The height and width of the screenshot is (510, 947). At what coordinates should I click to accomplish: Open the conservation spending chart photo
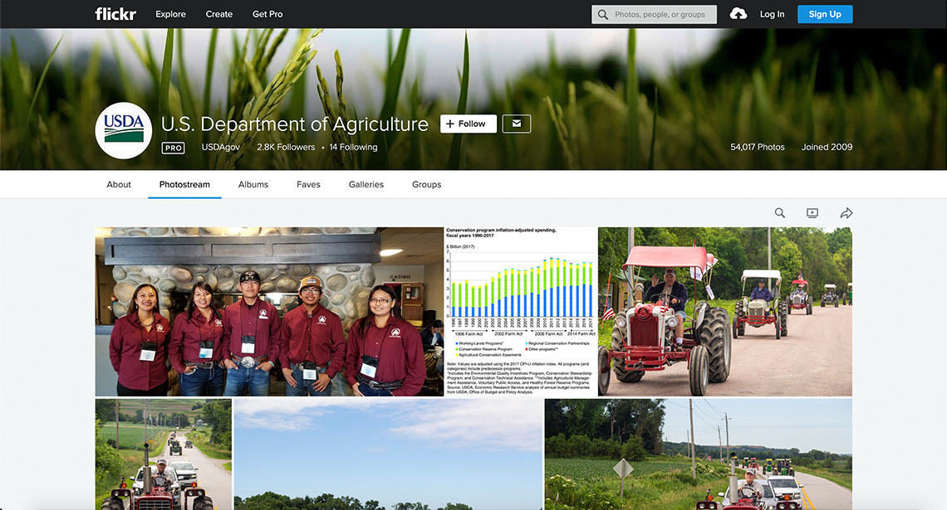coord(521,311)
